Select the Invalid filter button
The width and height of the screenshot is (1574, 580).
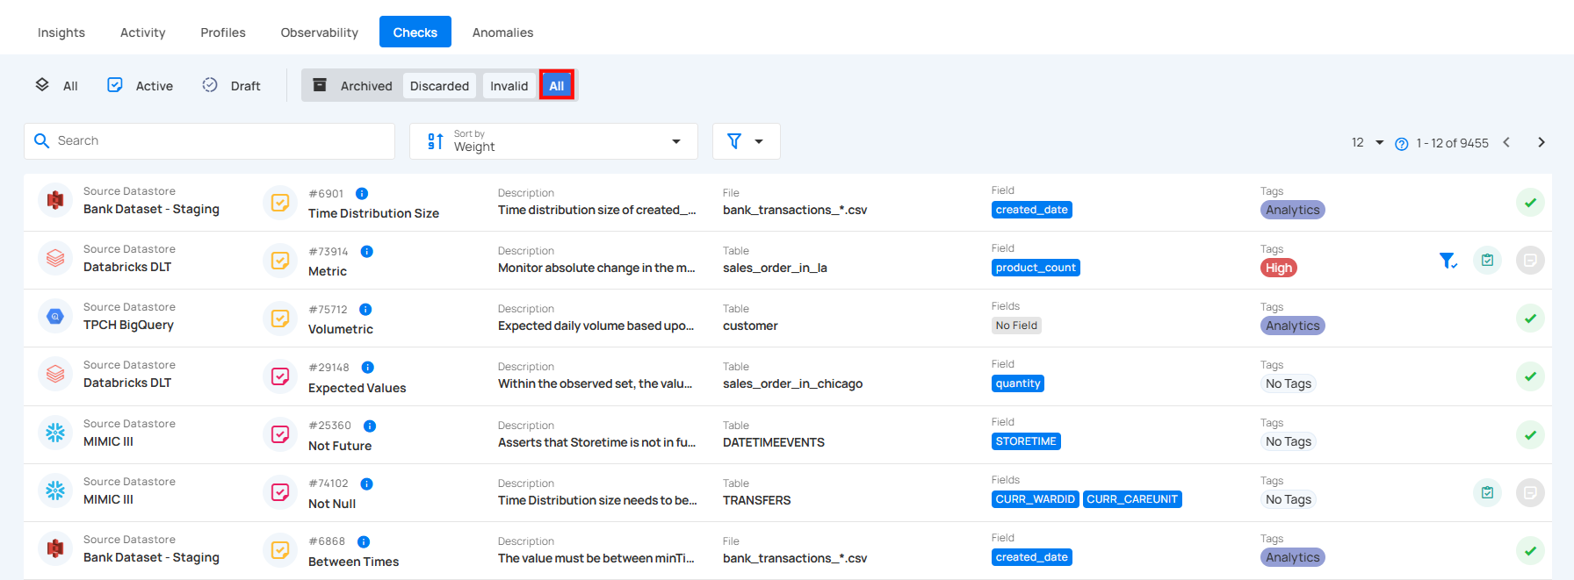point(509,85)
